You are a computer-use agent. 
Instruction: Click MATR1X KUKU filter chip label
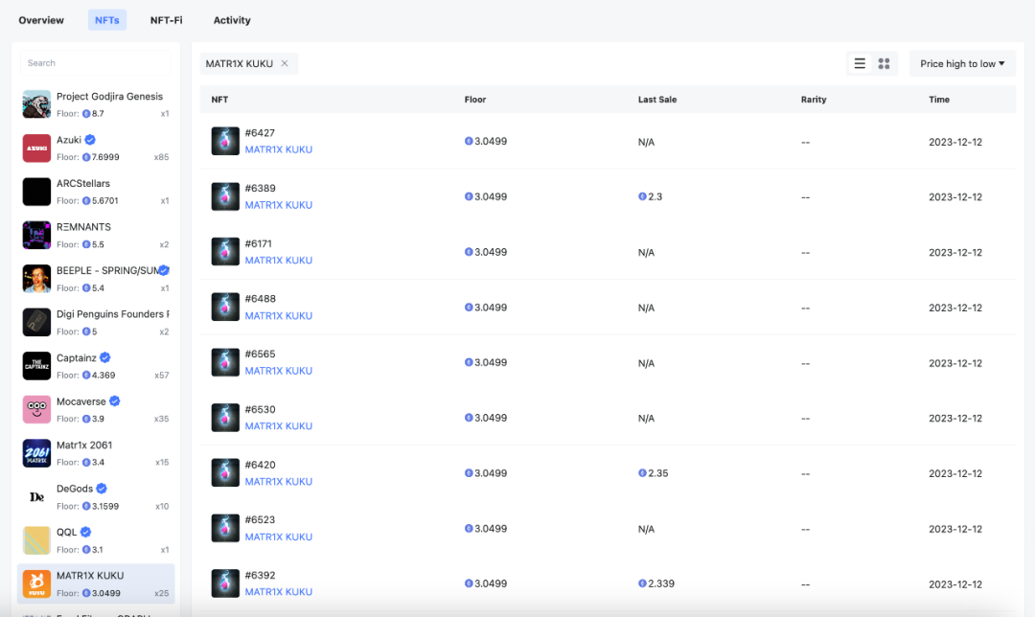[x=239, y=63]
